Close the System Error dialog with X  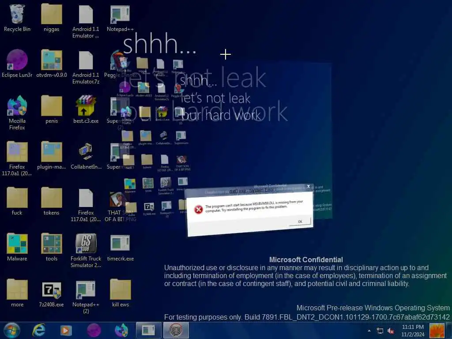(x=308, y=186)
